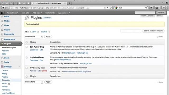Check the select-all box in table footer
Image resolution: width=169 pixels, height=95 pixels.
[x=26, y=77]
